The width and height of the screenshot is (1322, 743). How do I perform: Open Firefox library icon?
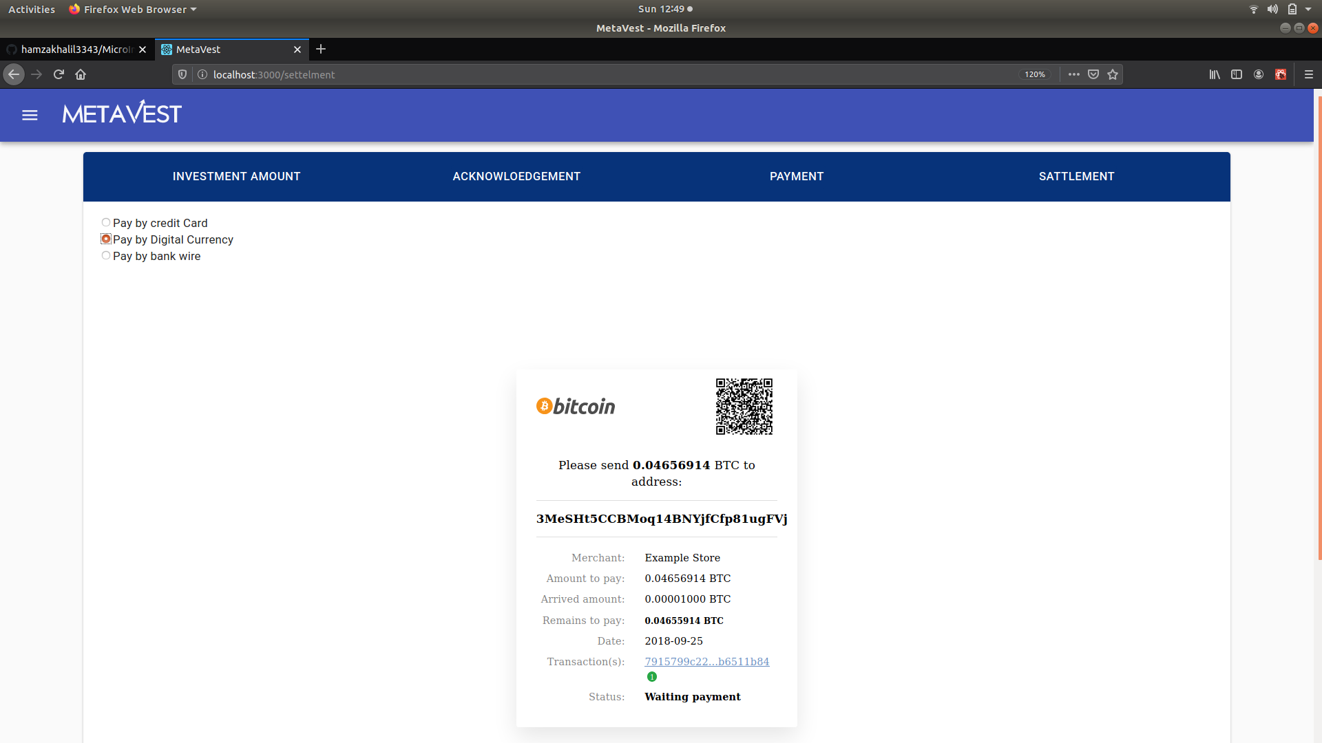click(1215, 74)
